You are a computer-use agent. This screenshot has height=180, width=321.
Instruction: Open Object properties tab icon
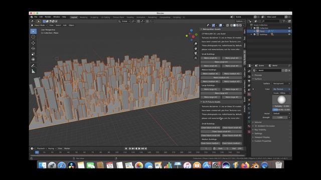point(249,100)
